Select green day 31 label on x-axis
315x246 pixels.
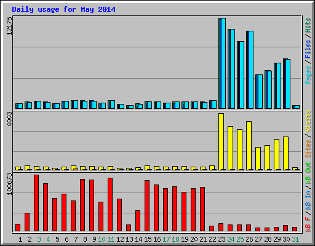click(295, 239)
